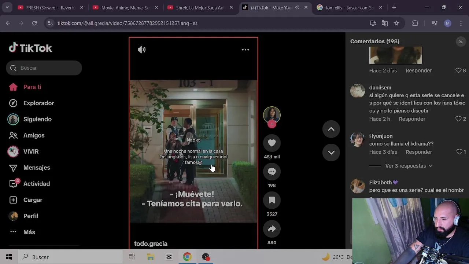The width and height of the screenshot is (469, 264).
Task: Open Cargar upload page
Action: (x=33, y=200)
